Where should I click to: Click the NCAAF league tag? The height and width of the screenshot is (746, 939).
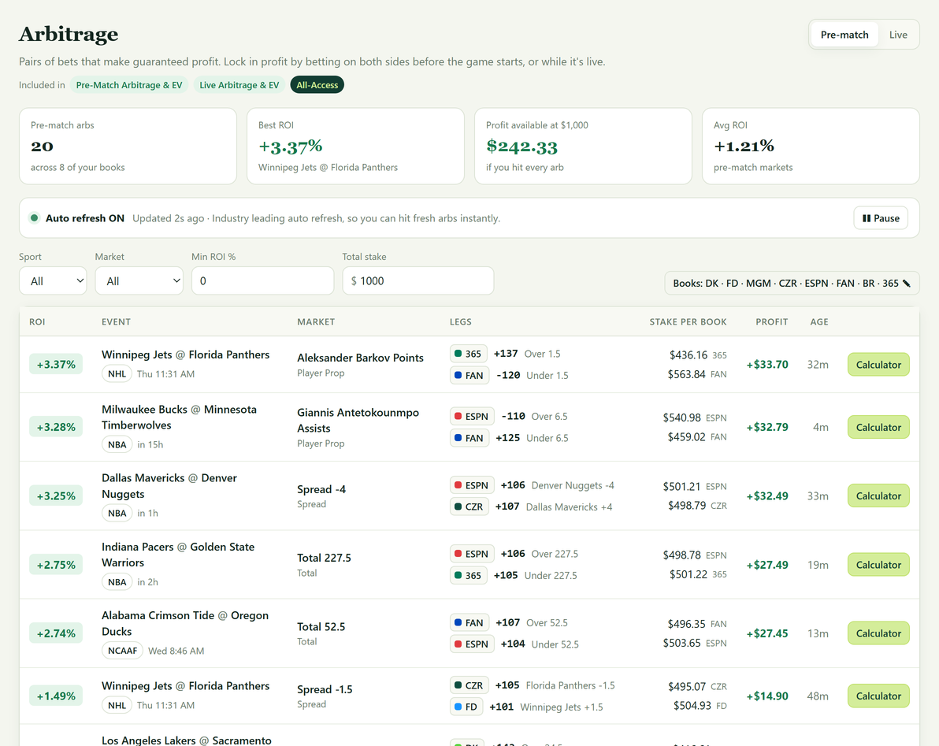pyautogui.click(x=123, y=651)
